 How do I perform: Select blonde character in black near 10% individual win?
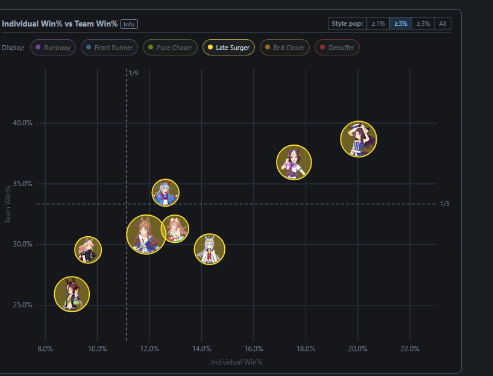[x=88, y=249]
